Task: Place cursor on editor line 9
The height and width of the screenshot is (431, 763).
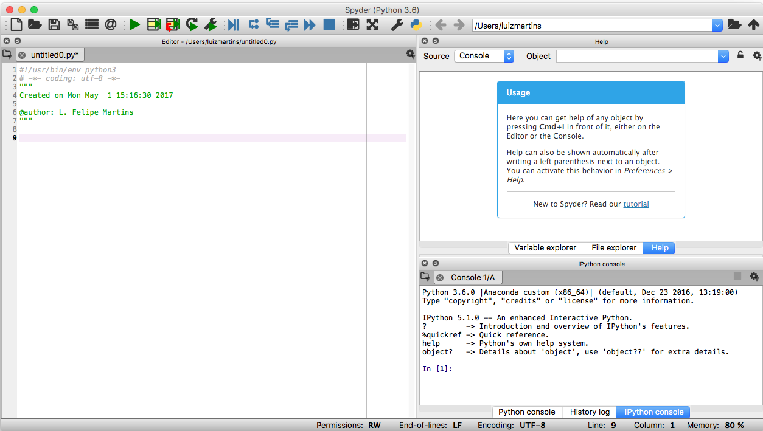Action: tap(212, 138)
